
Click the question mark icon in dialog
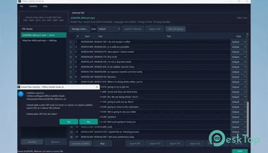point(21,94)
